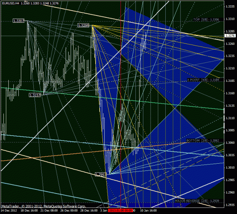
Task: Click the 28 Dec 16:00 time label
Action: (89, 211)
